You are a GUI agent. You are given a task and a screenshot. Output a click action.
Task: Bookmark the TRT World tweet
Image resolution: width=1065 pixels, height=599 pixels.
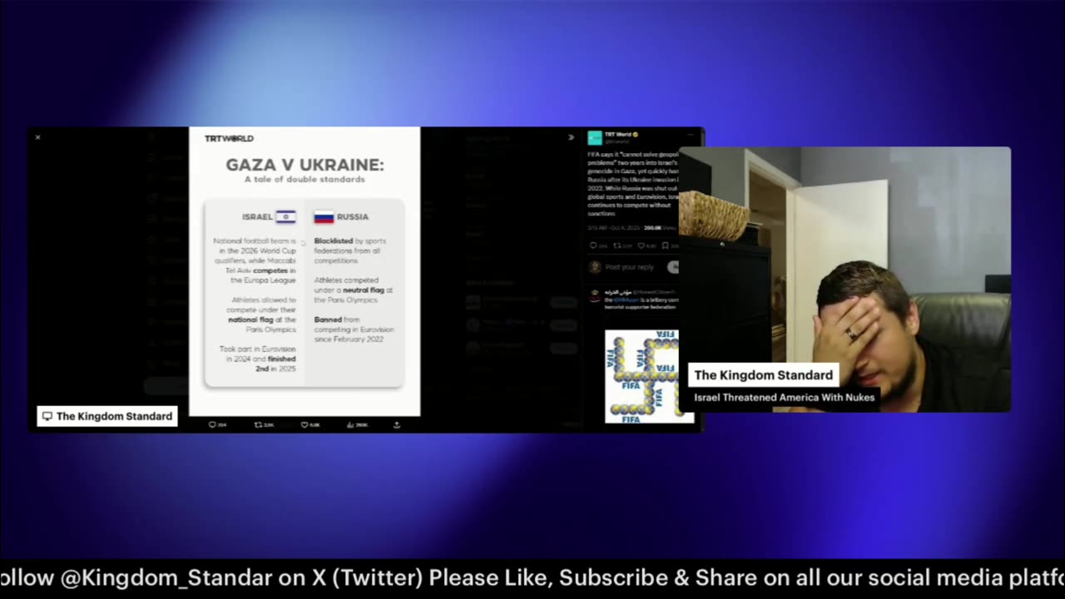tap(666, 245)
